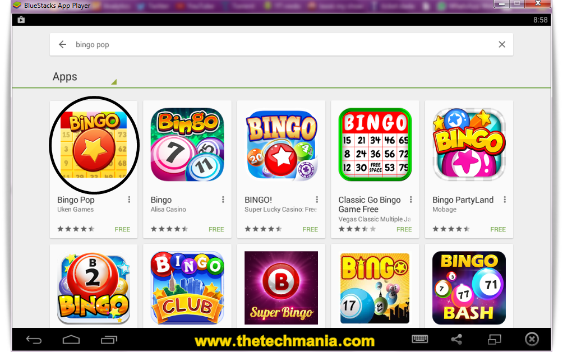Open the Bingo Bash app thumbnail

coord(469,288)
